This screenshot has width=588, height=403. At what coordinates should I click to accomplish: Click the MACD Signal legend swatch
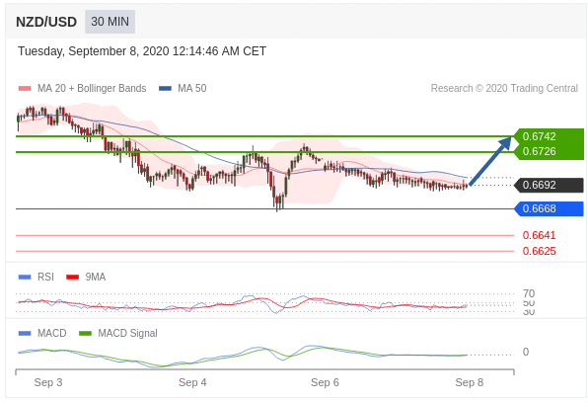pyautogui.click(x=86, y=334)
